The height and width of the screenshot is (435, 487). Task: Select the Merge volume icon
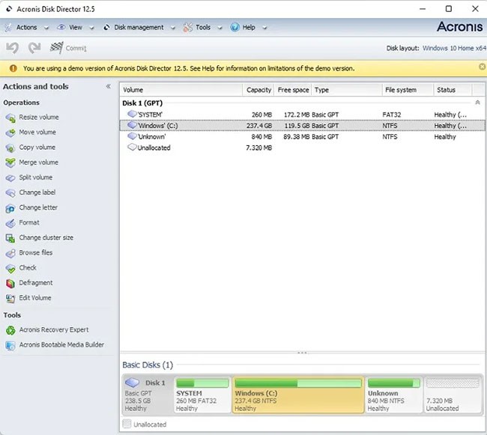point(10,162)
